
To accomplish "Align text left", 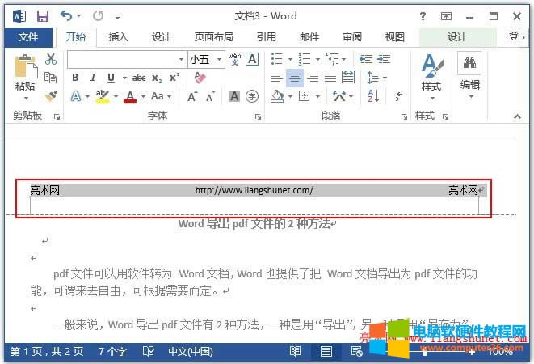I will (x=277, y=78).
